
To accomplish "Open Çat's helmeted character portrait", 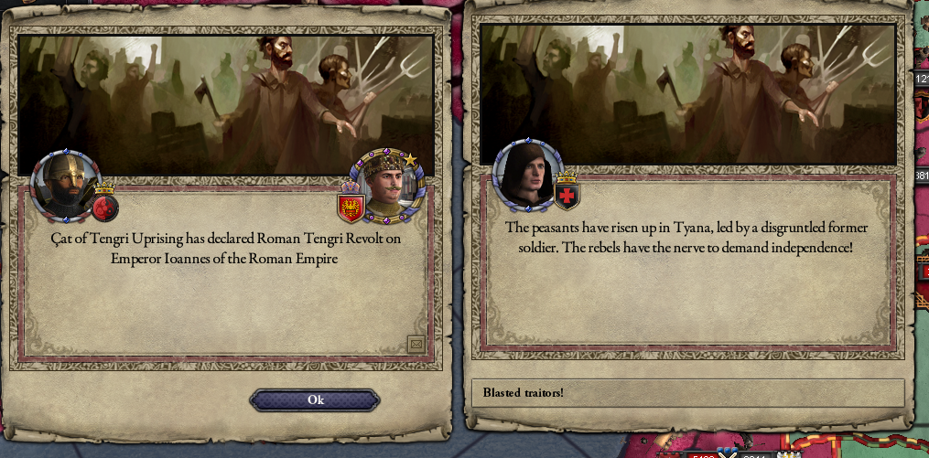I will pyautogui.click(x=66, y=184).
